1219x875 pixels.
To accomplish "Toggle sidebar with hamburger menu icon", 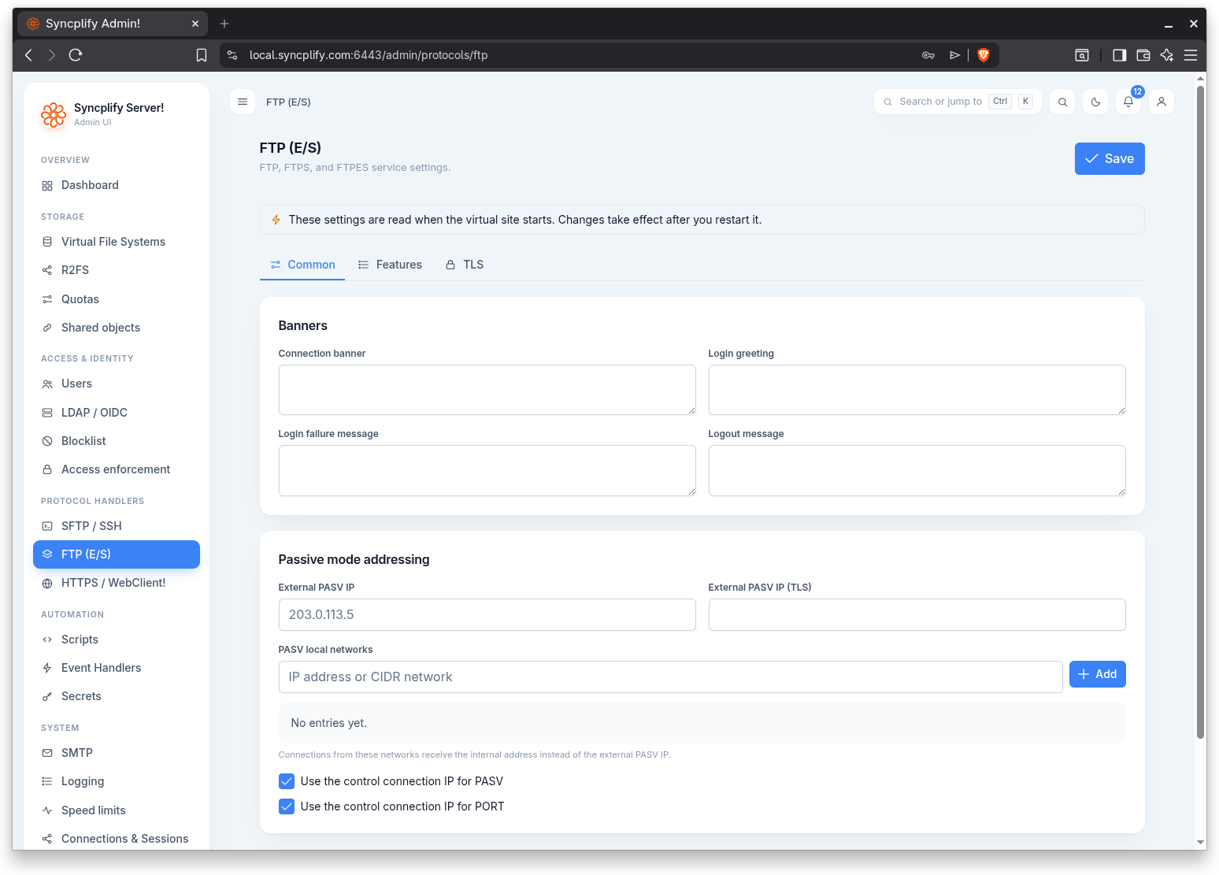I will (x=243, y=102).
